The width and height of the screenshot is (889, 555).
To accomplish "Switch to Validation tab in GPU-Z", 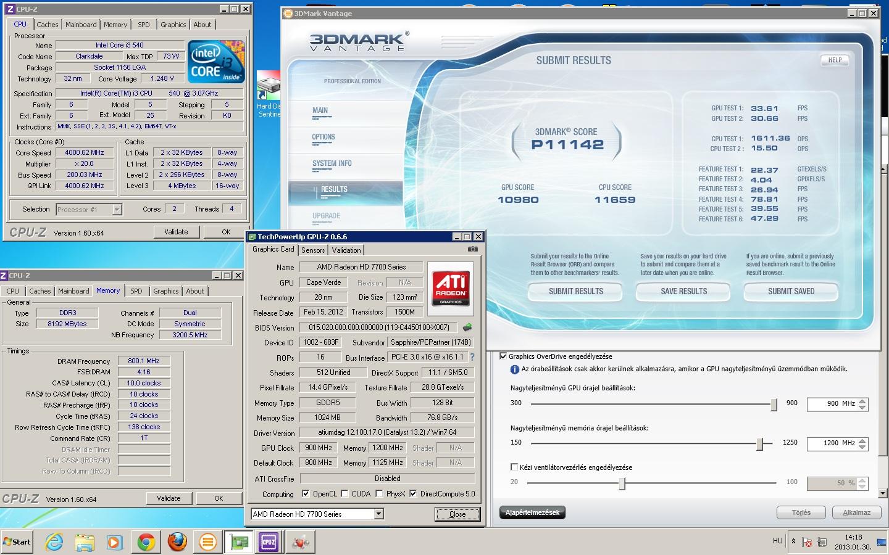I will [x=346, y=250].
